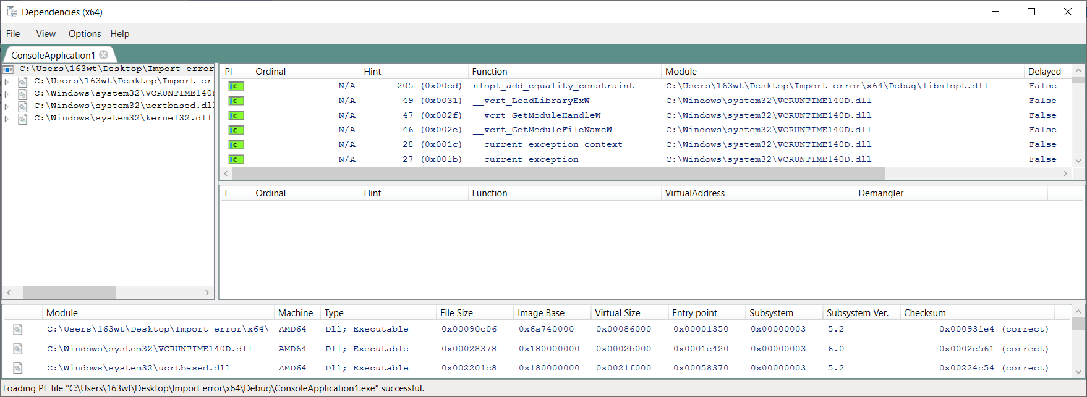Click the import icon for __vcrt_LoadLibraryExW

pyautogui.click(x=236, y=101)
